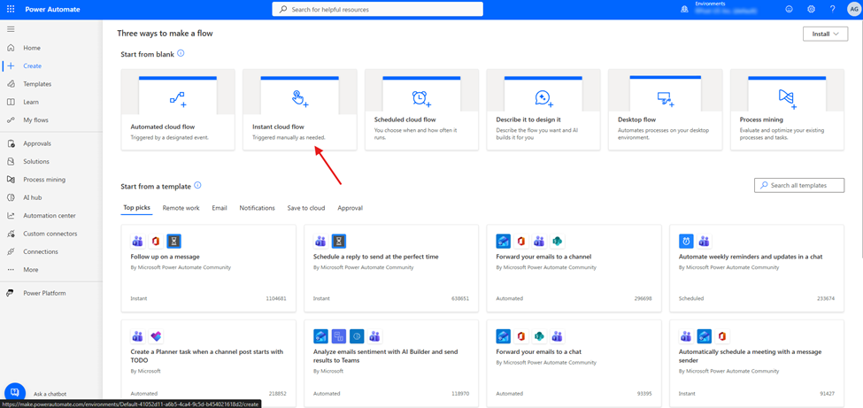The image size is (863, 408).
Task: Click the Search all templates field
Action: click(799, 185)
